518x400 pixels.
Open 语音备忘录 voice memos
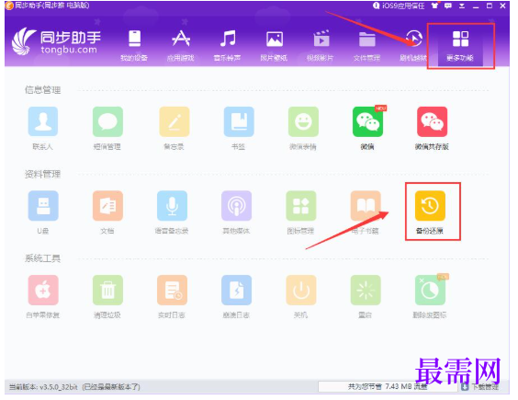pyautogui.click(x=172, y=205)
